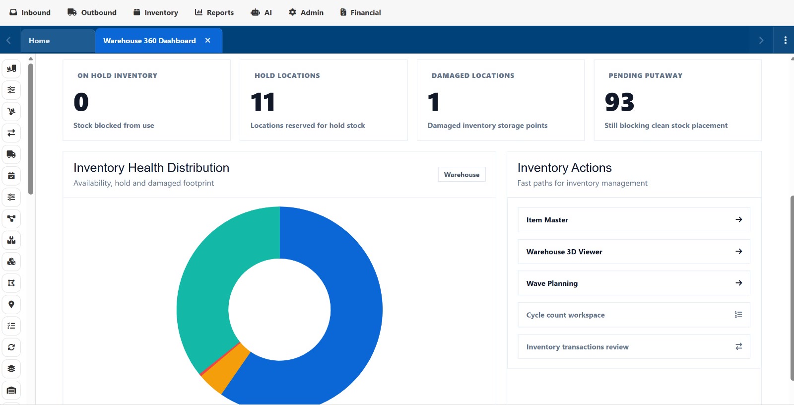Open the Reports menu
Image resolution: width=794 pixels, height=405 pixels.
(214, 12)
